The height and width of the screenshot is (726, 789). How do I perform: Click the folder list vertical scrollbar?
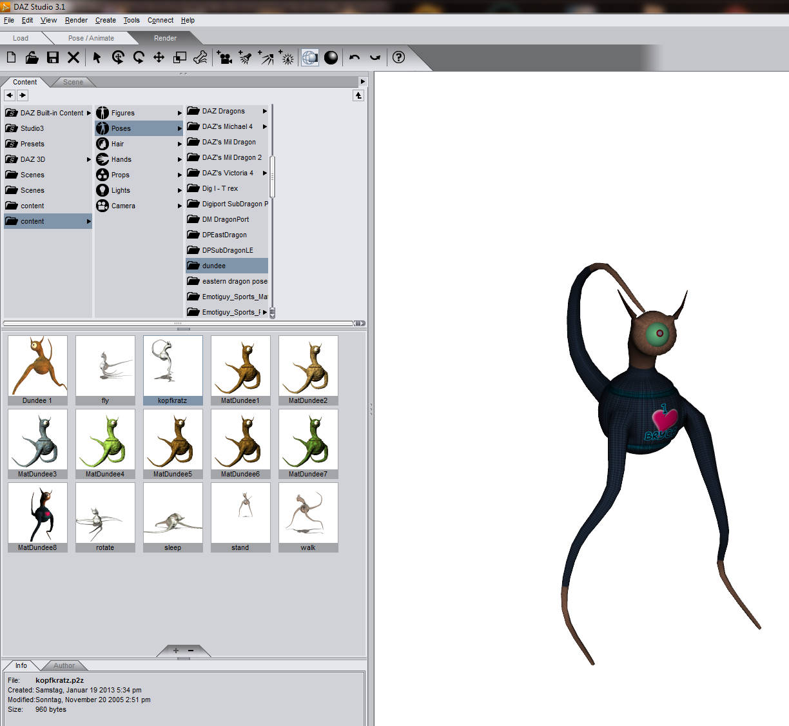[x=272, y=177]
